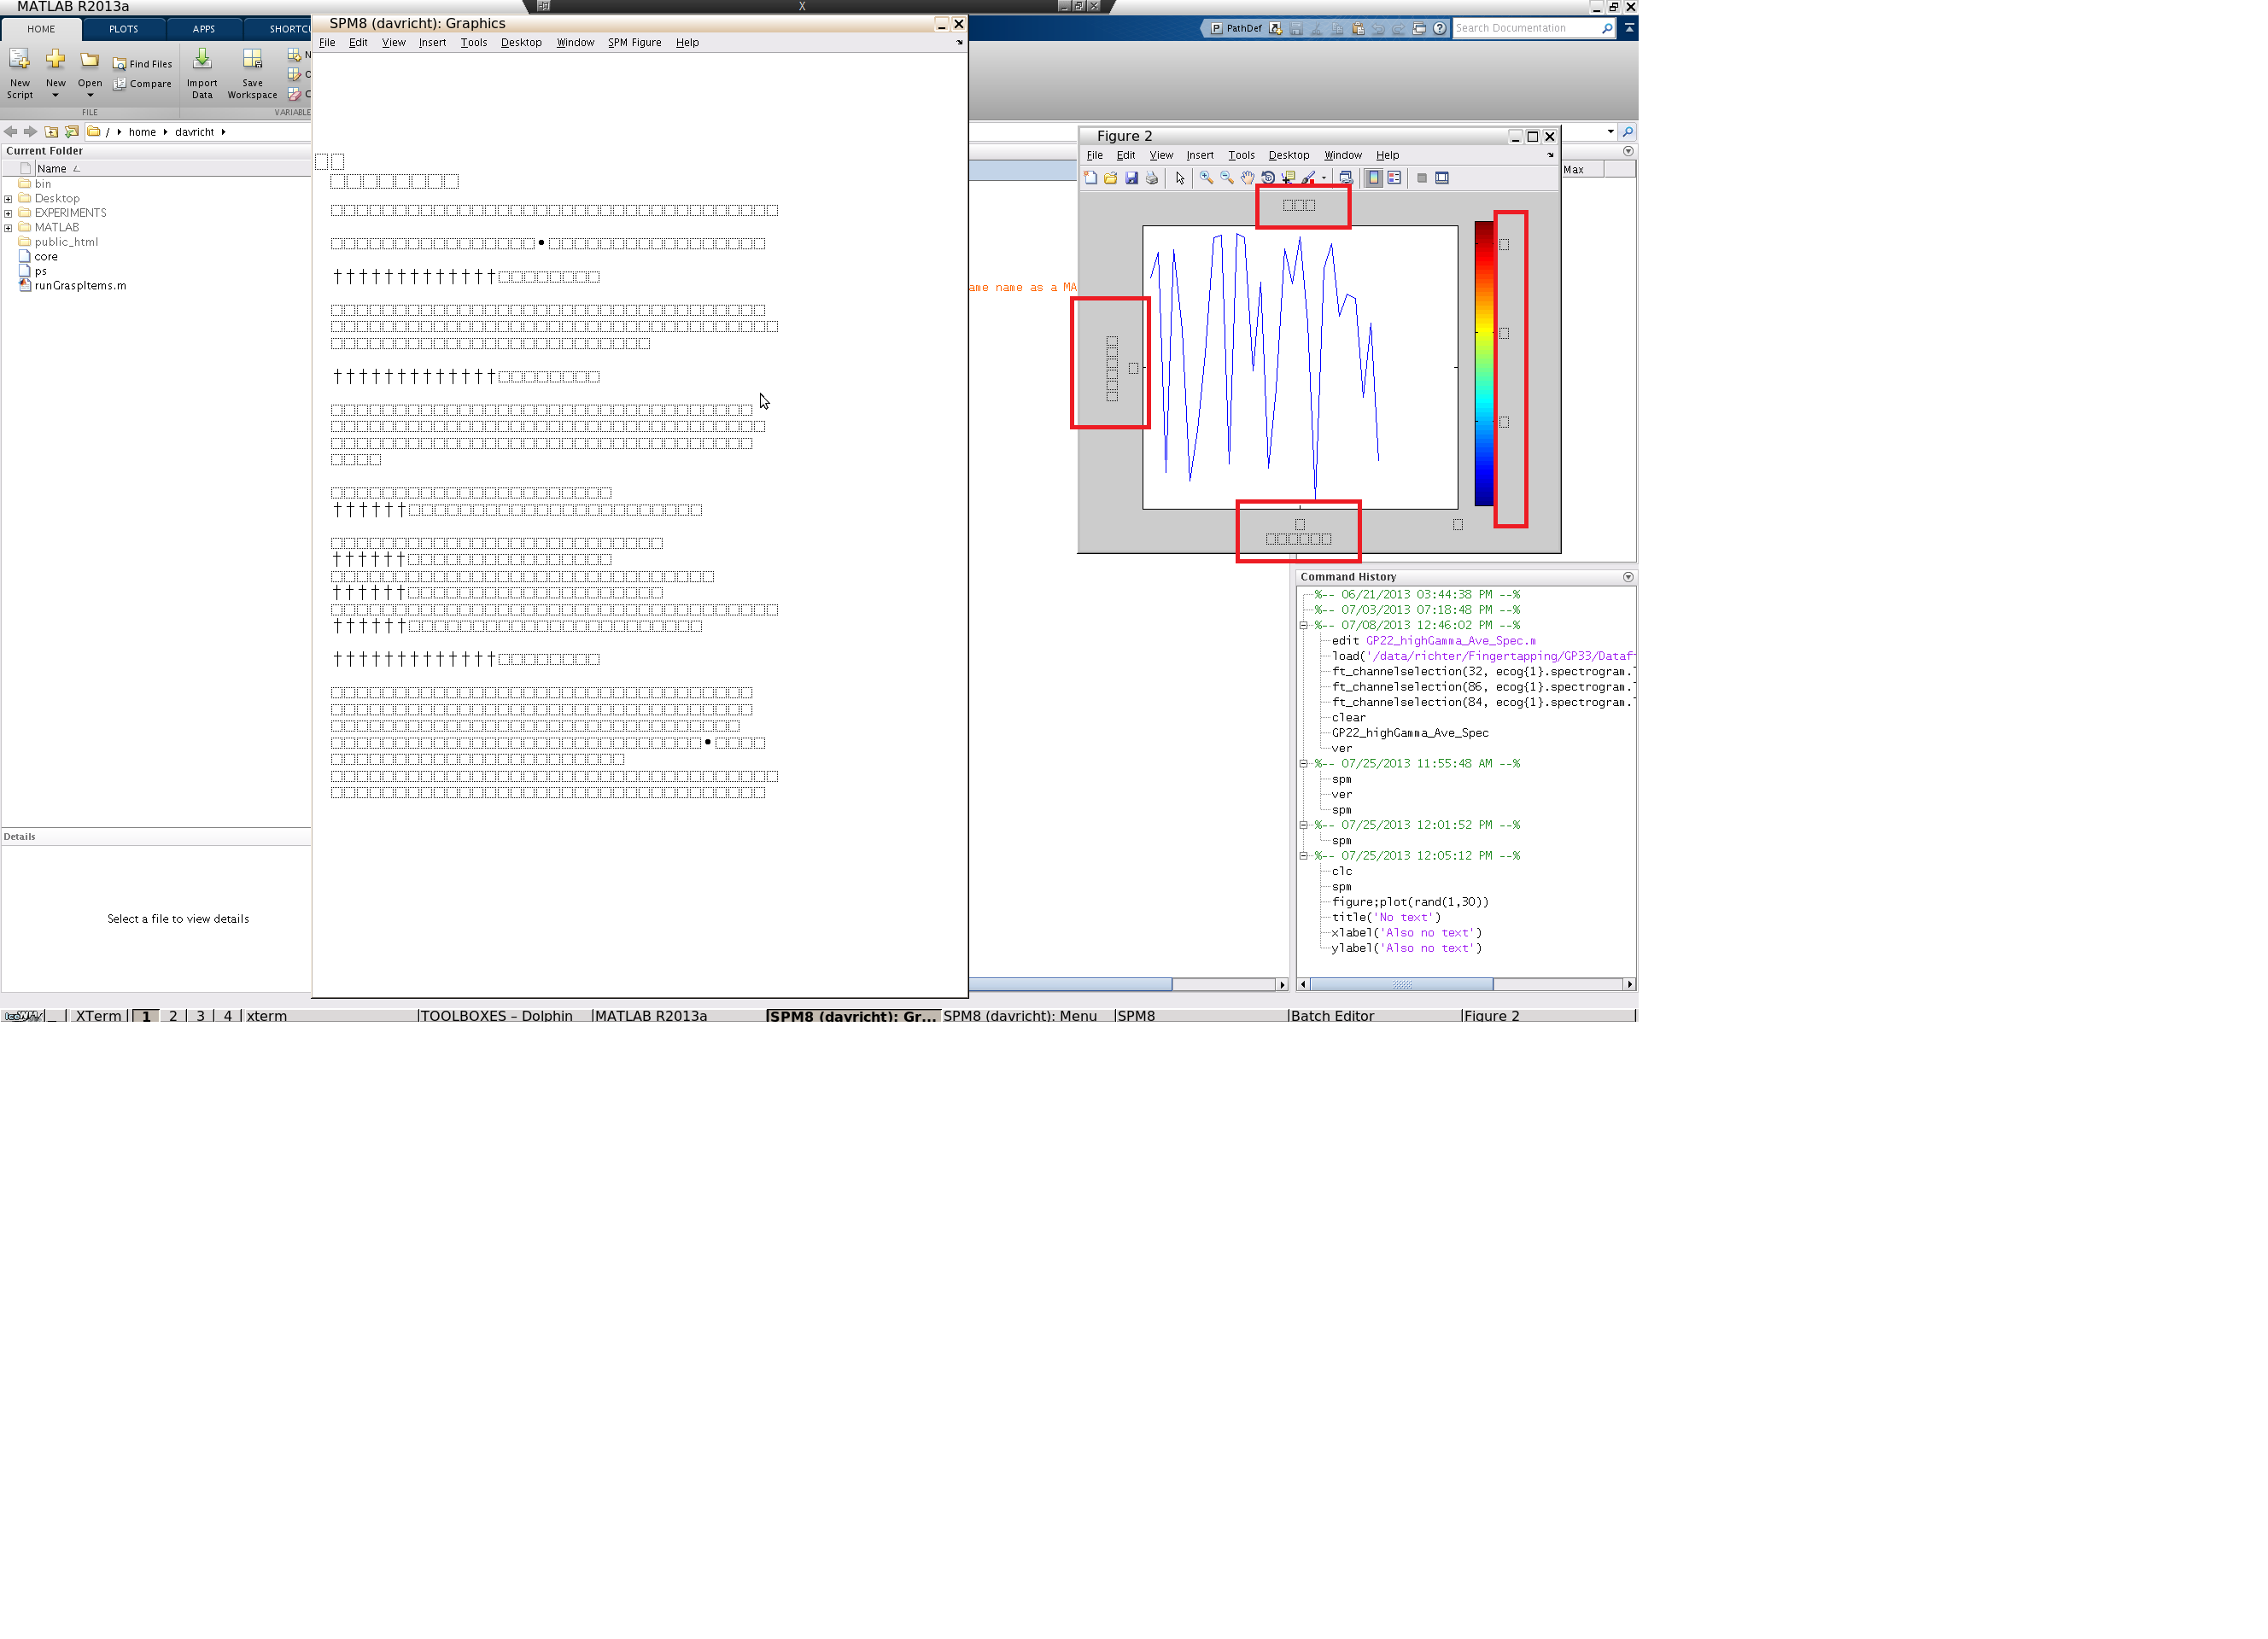
Task: Click the Print Figure icon
Action: coord(1152,178)
